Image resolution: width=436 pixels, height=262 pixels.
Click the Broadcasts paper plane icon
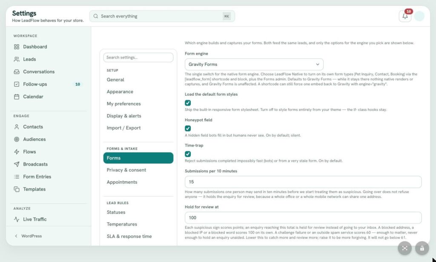(x=17, y=164)
